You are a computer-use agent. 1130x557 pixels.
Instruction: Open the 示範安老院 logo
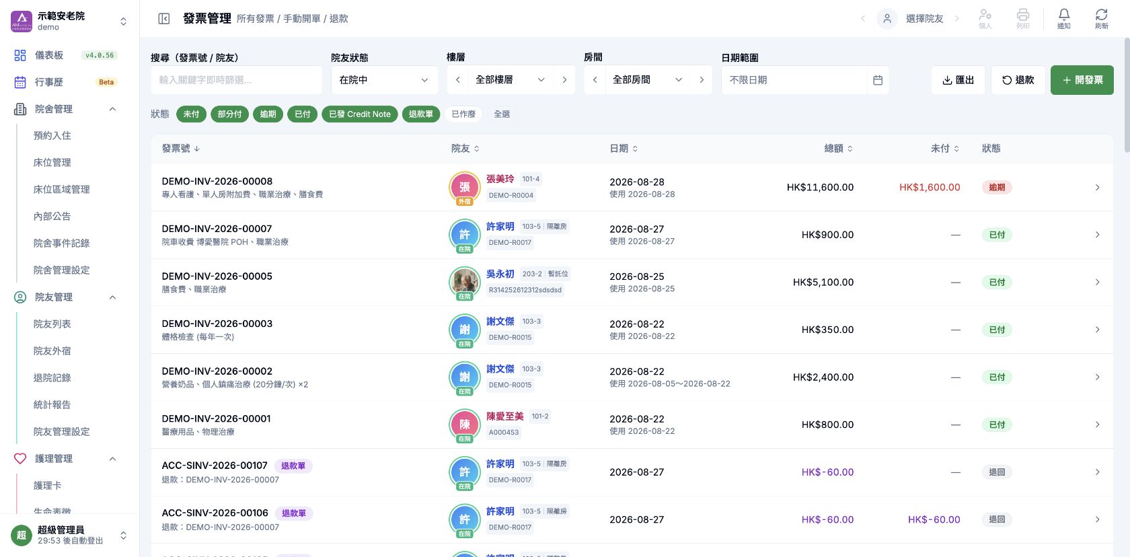click(22, 21)
